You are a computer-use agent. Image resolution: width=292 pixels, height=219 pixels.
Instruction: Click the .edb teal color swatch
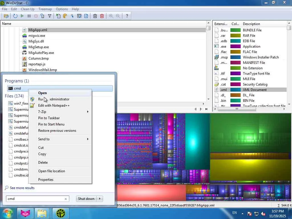(235, 41)
